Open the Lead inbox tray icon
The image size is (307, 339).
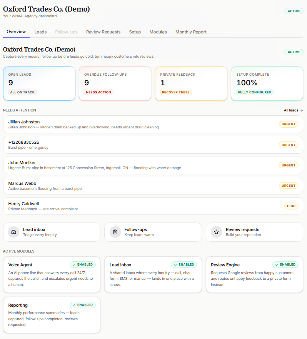(13, 232)
